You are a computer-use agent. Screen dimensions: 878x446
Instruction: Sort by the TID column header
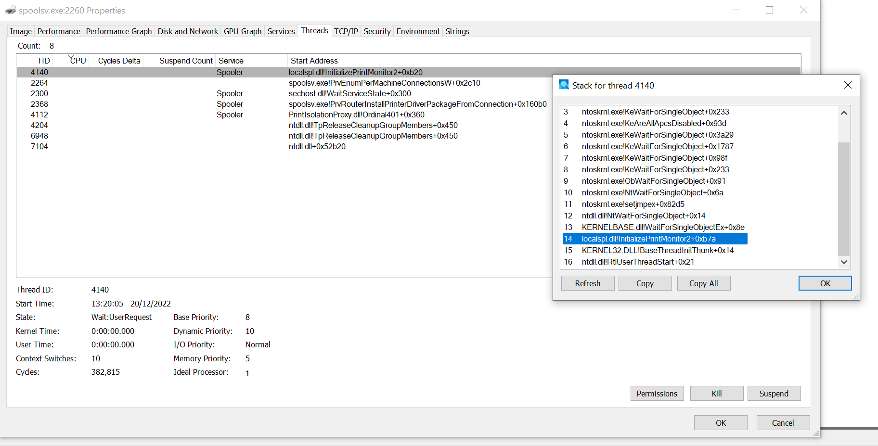[x=43, y=61]
